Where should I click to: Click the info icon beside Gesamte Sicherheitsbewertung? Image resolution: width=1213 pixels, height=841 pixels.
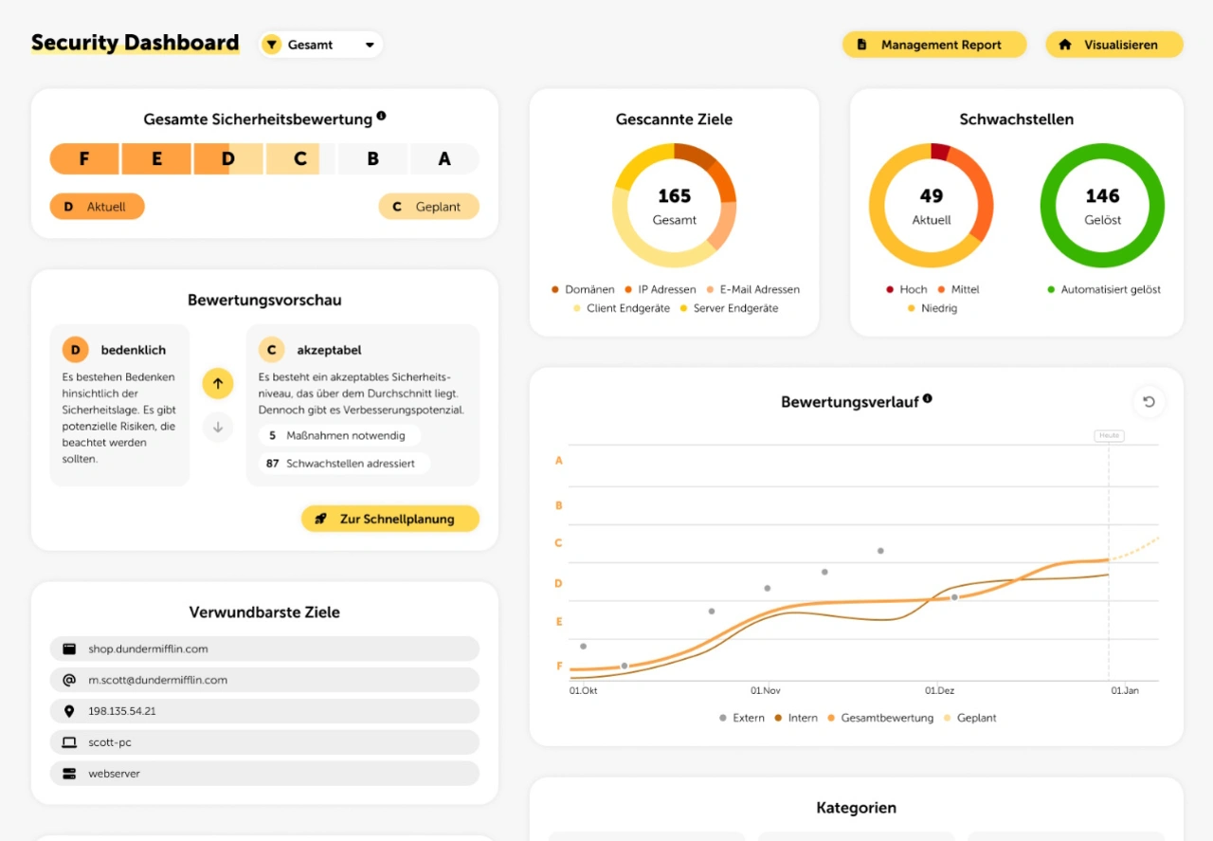click(381, 116)
